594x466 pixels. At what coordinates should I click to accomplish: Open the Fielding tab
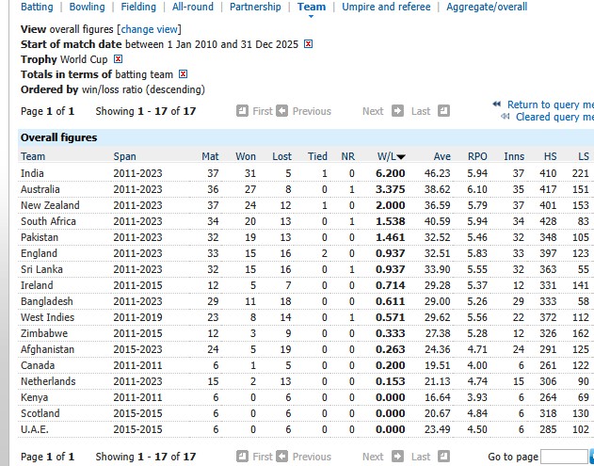click(138, 7)
